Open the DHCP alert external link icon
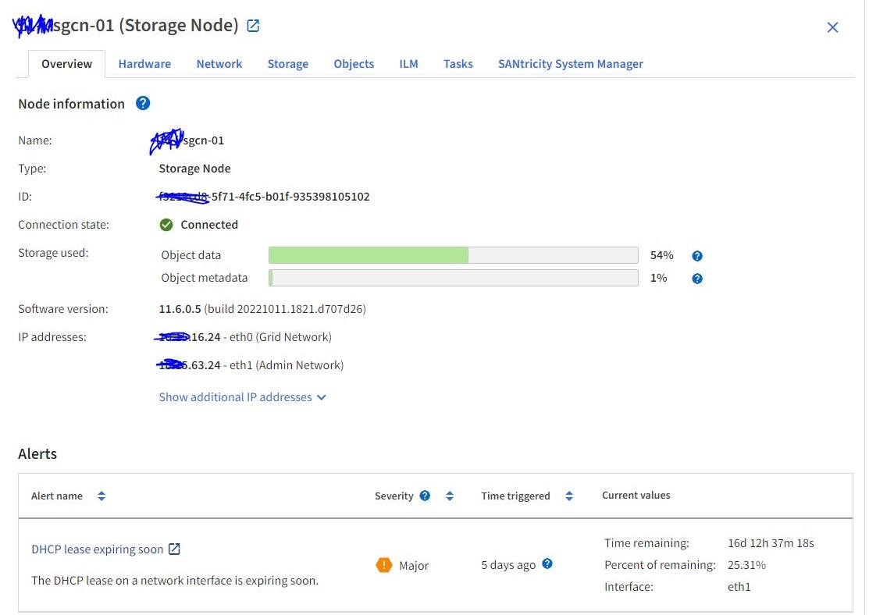 coord(175,549)
